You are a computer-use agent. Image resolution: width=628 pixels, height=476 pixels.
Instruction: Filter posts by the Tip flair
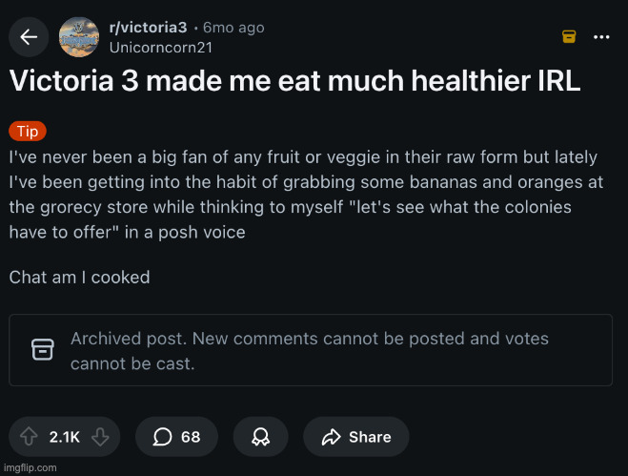tap(27, 132)
